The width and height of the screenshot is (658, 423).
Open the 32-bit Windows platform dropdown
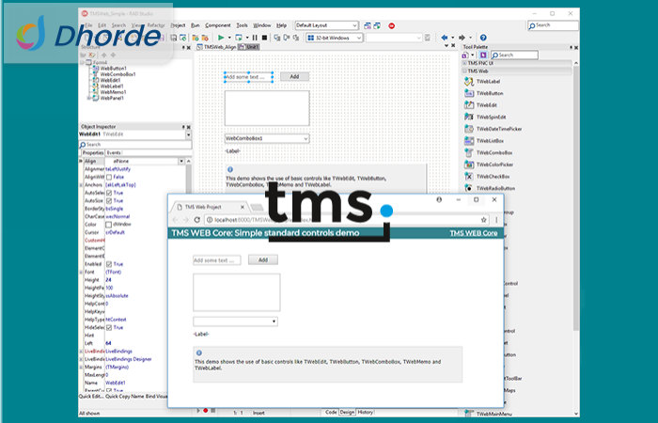[359, 38]
